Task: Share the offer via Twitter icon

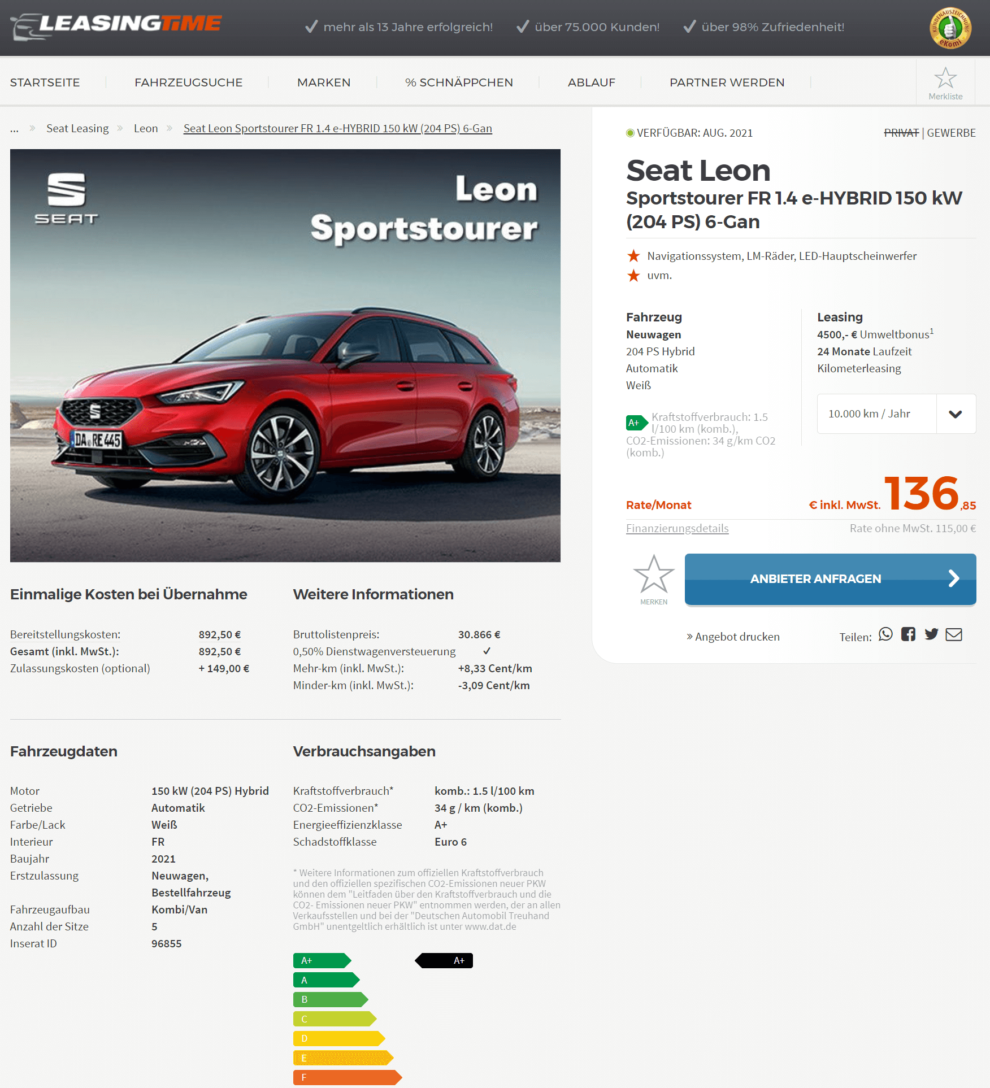Action: pyautogui.click(x=931, y=634)
